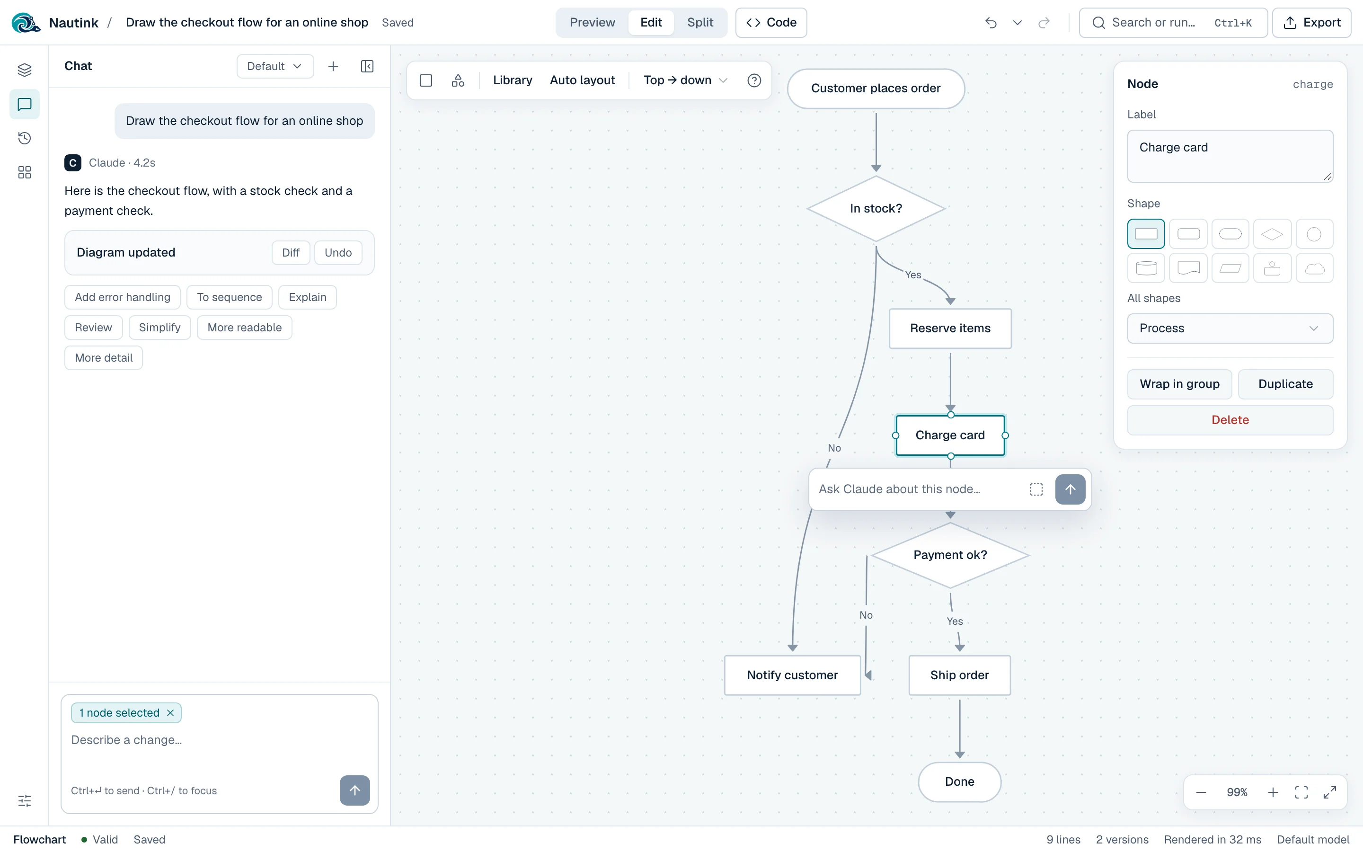Click the Add error handling suggestion

click(122, 298)
